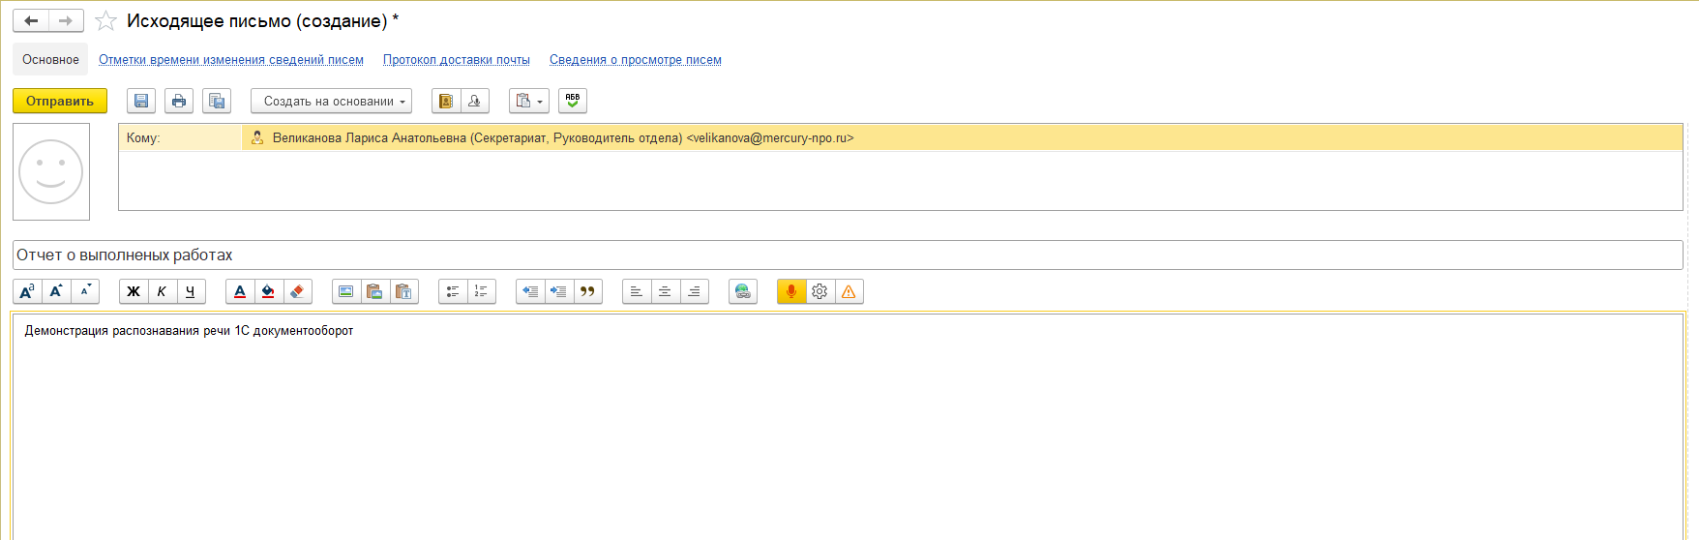The height and width of the screenshot is (540, 1699).
Task: Click the sender avatar smiley placeholder
Action: [51, 171]
